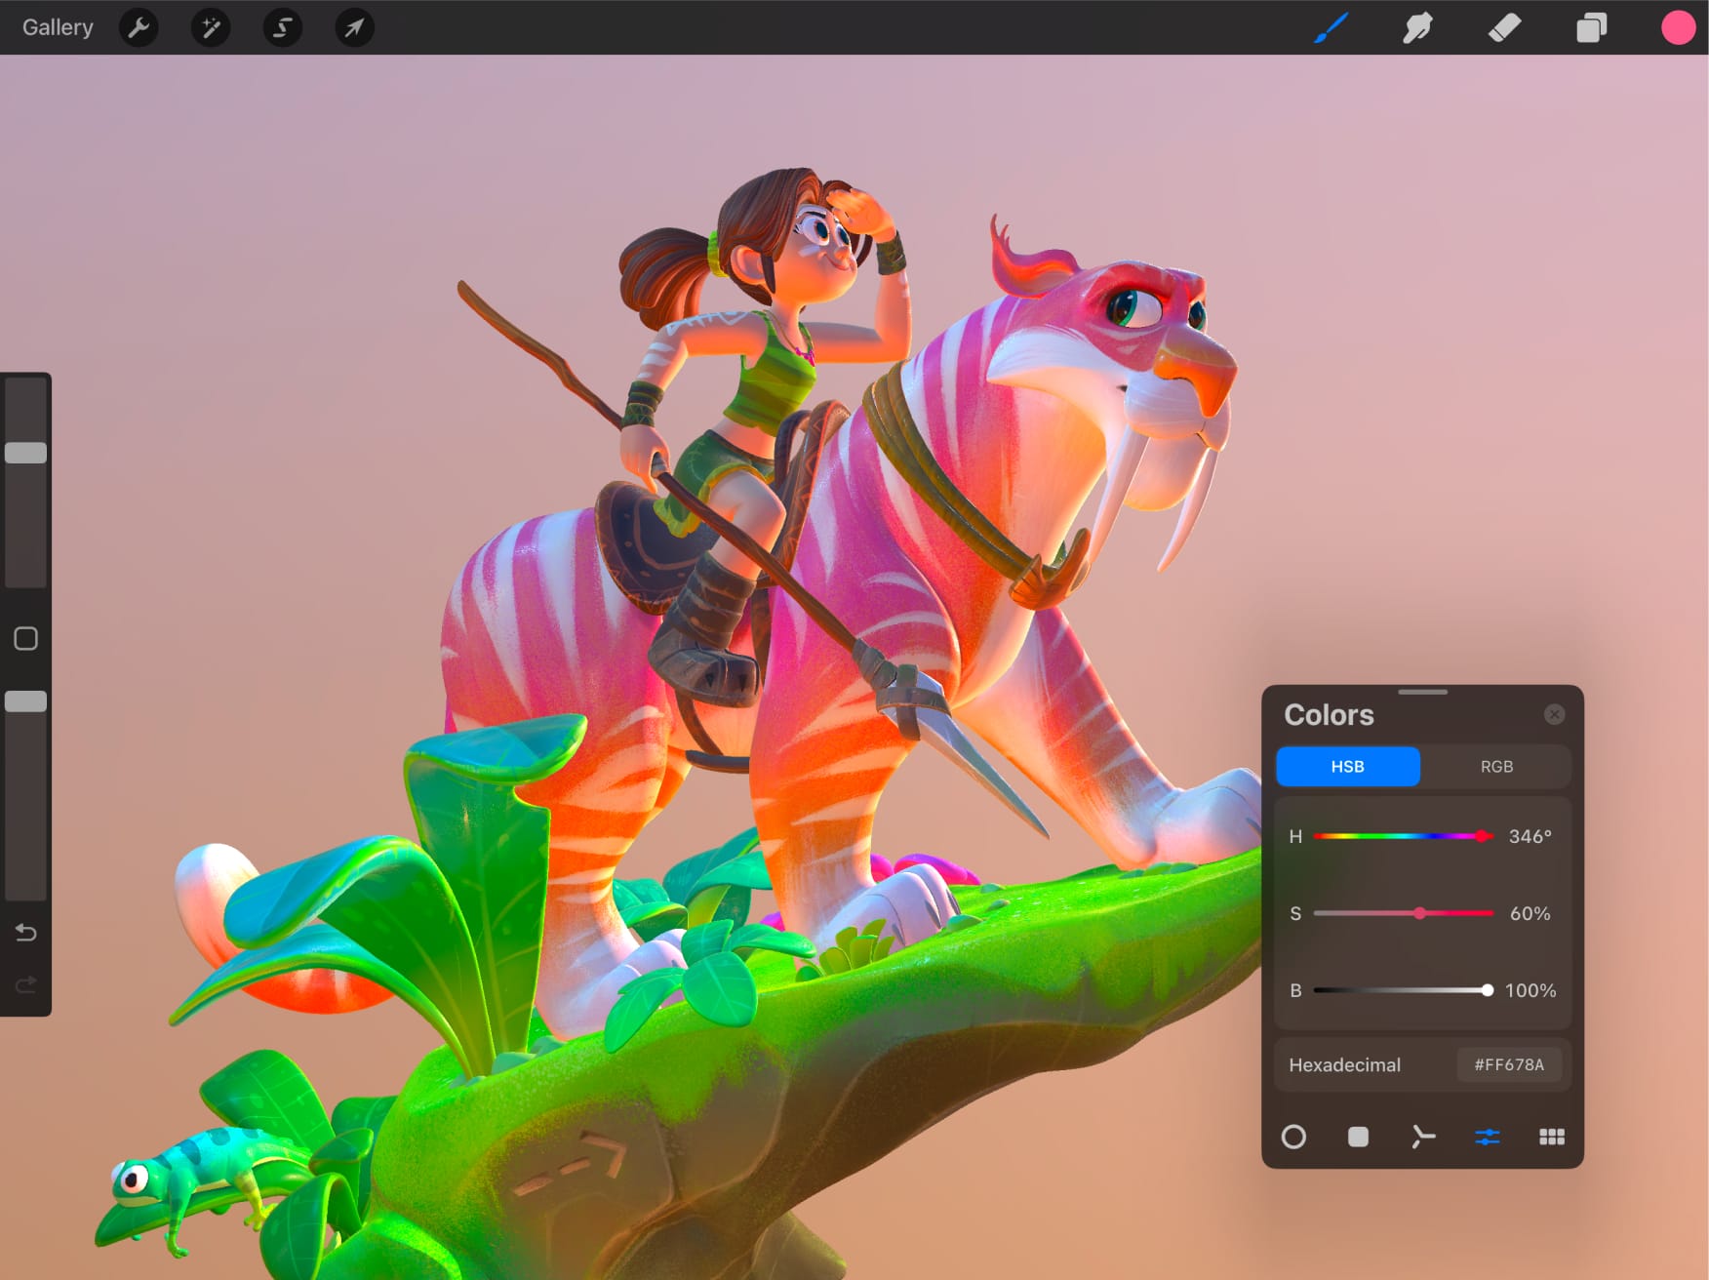Edit the hue value 346°
This screenshot has height=1280, width=1709.
pos(1530,836)
